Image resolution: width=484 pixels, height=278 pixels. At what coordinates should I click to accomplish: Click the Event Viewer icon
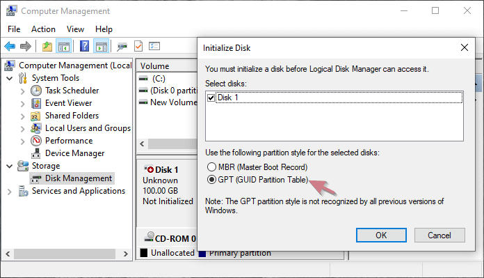point(36,103)
